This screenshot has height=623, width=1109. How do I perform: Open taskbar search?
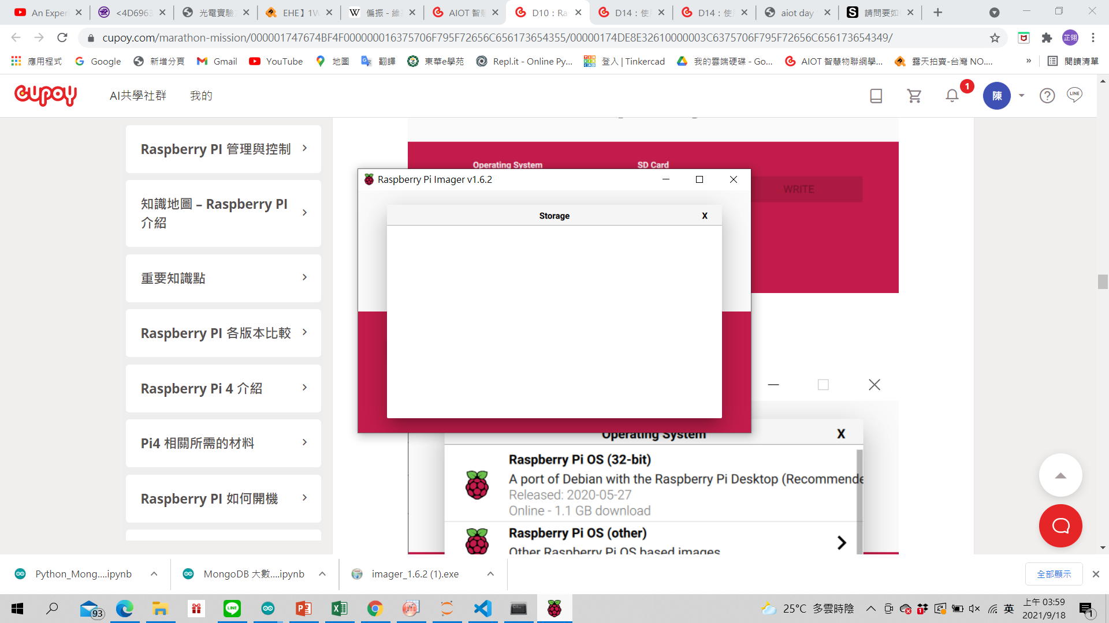pyautogui.click(x=52, y=609)
